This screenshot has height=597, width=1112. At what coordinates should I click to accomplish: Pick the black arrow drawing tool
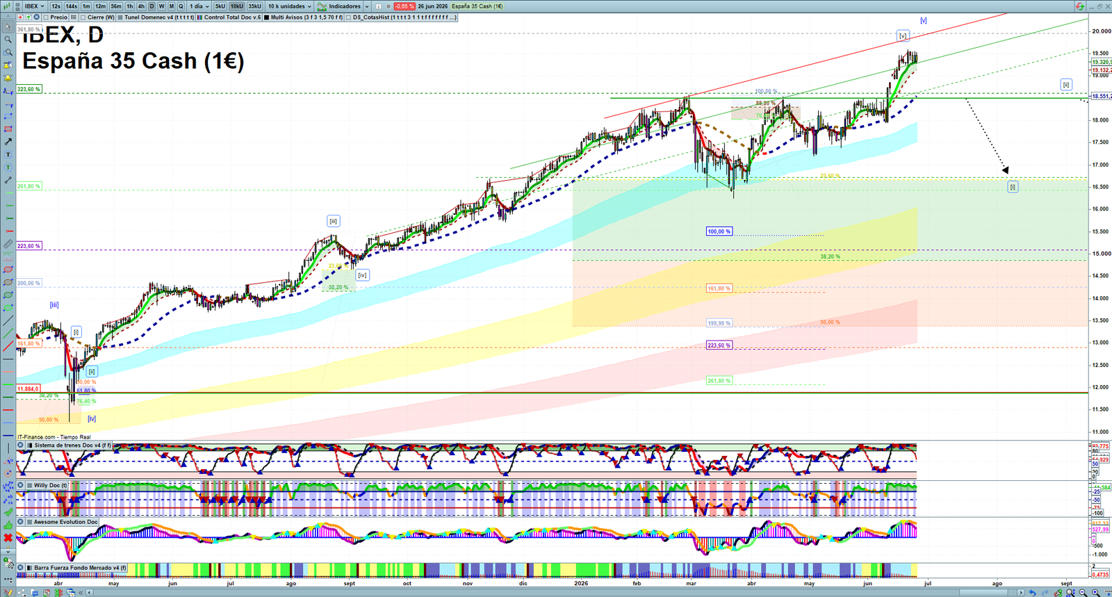coord(8,142)
